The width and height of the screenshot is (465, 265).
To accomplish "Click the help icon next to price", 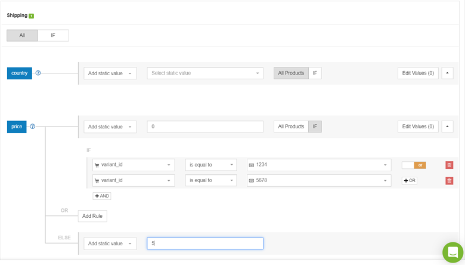I will pyautogui.click(x=33, y=127).
